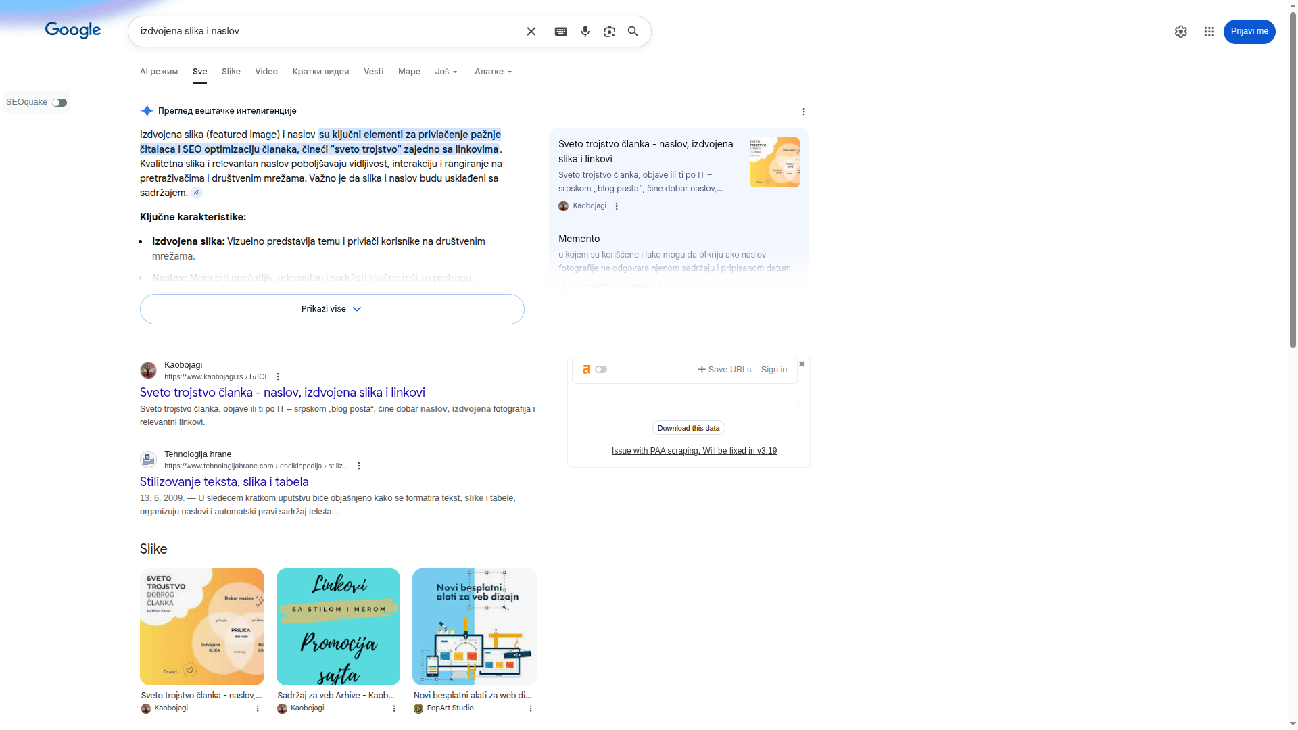Switch to the Video tab
The image size is (1298, 730).
(266, 72)
